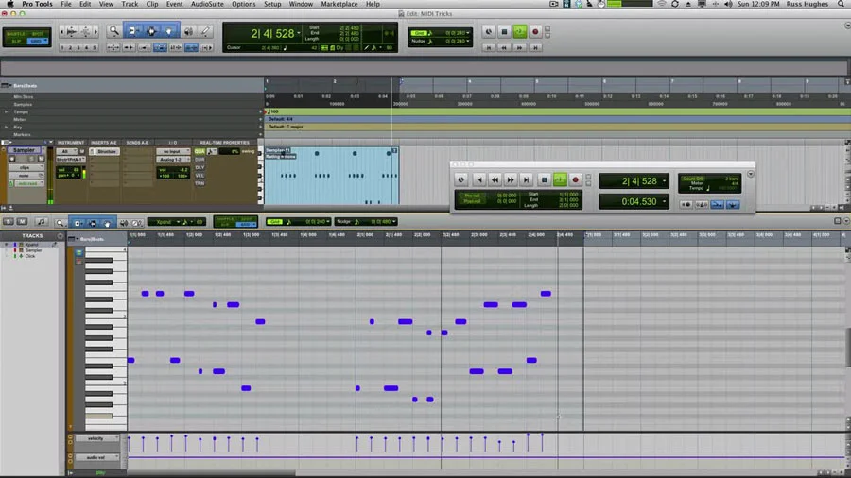Open Sampler track view selector 'clips'
The image size is (851, 478).
(26, 167)
